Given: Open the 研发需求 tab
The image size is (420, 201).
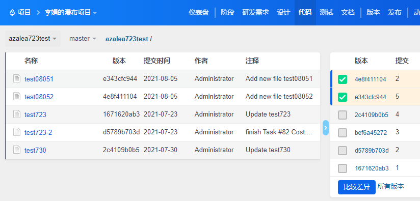Looking at the screenshot, I should click(255, 13).
